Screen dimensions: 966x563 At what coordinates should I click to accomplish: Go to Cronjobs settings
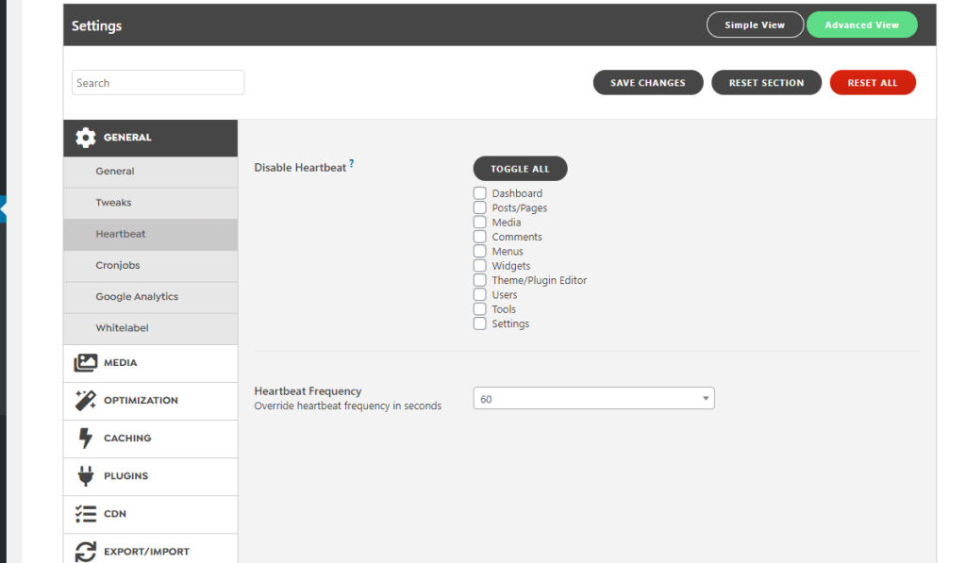tap(150, 266)
